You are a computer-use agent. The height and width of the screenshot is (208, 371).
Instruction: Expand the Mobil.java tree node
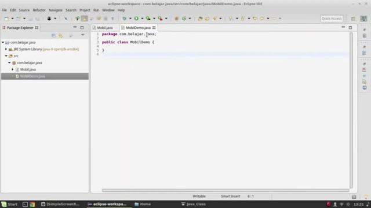click(x=13, y=69)
